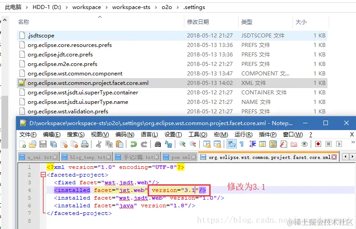The image size is (356, 229).
Task: Click the Replace toolbar icon
Action: click(168, 144)
